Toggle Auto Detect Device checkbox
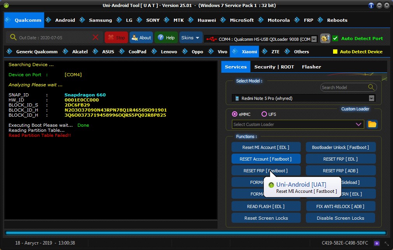The image size is (393, 250). tap(335, 52)
